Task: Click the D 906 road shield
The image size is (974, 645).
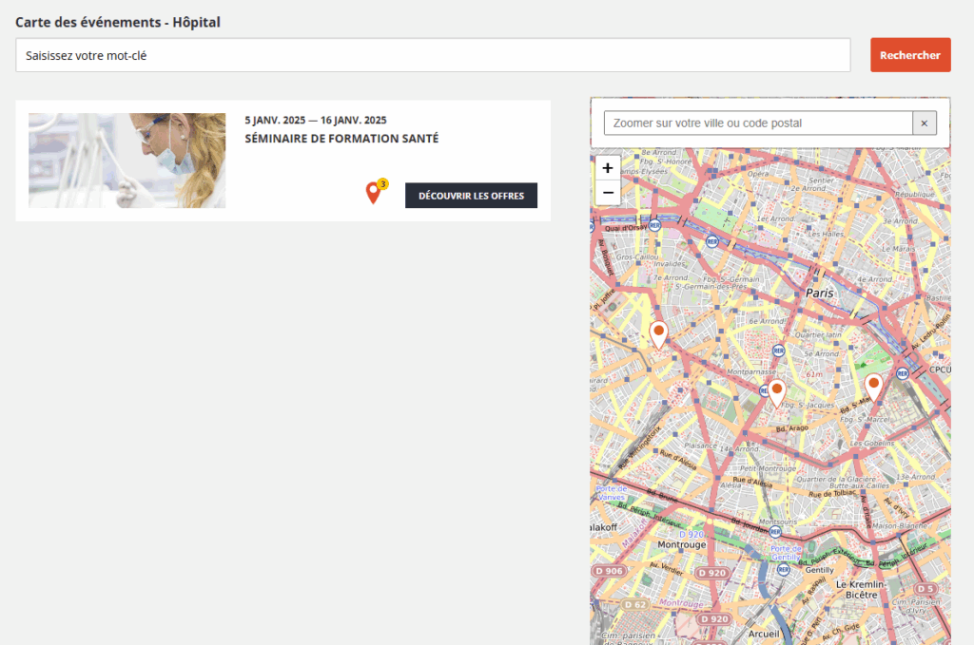Action: 607,570
